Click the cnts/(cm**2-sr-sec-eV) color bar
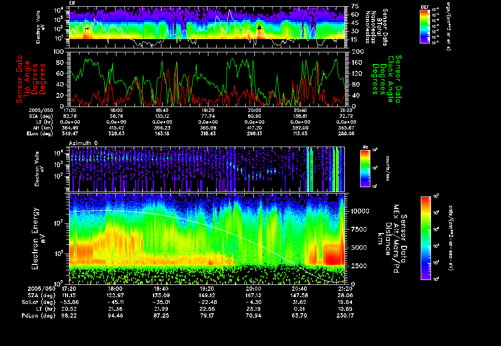 [x=426, y=238]
